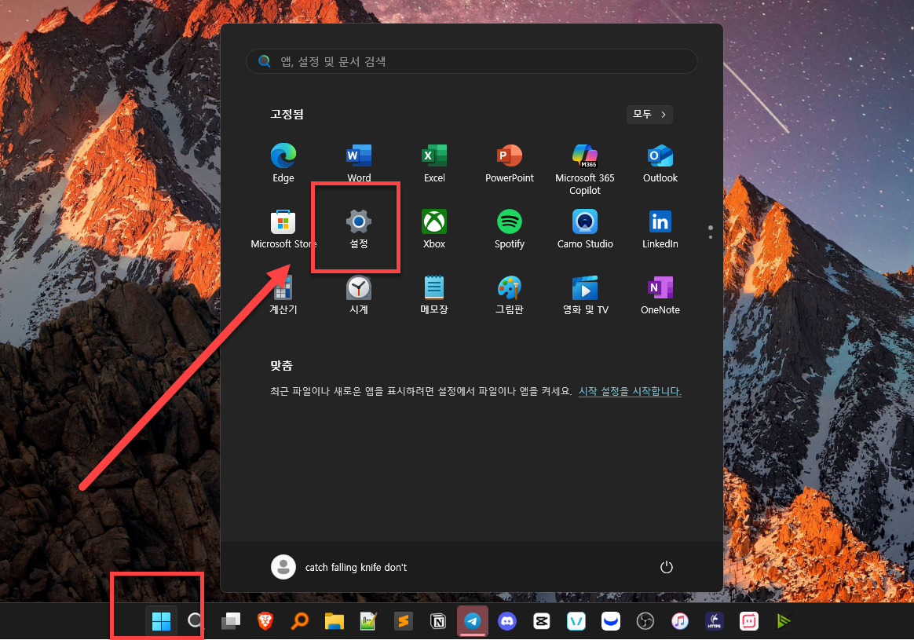The height and width of the screenshot is (640, 914).
Task: Open Excel from the Start menu
Action: coord(434,163)
